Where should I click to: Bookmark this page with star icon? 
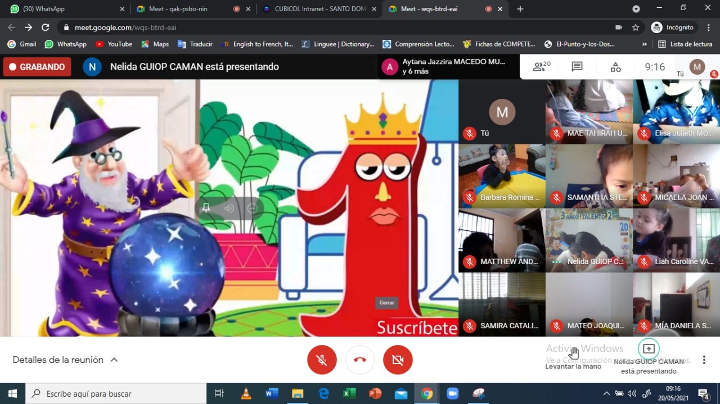click(x=636, y=27)
